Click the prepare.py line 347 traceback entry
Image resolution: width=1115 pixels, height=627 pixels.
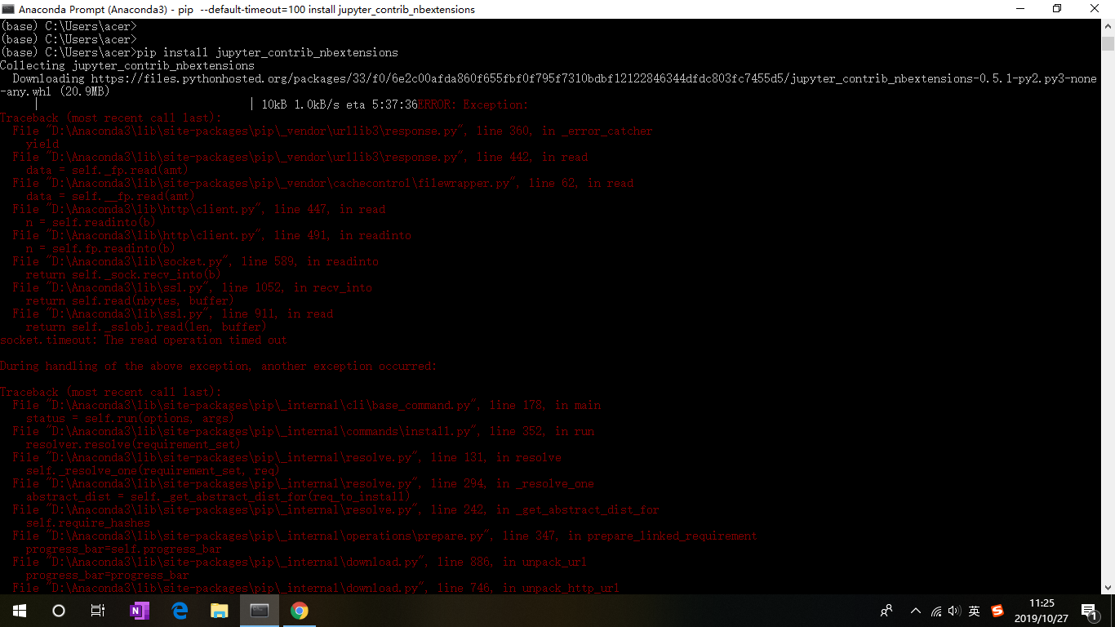(385, 536)
